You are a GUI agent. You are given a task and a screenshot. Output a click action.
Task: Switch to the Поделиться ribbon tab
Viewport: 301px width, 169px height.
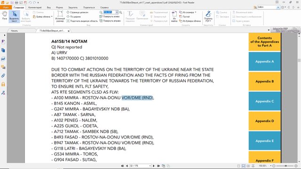(89, 8)
